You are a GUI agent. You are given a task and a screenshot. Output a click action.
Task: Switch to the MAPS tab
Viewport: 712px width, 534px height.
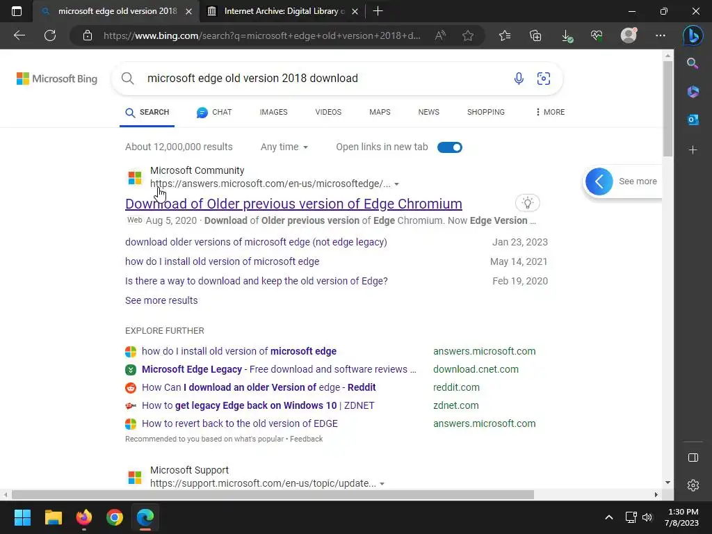[380, 112]
